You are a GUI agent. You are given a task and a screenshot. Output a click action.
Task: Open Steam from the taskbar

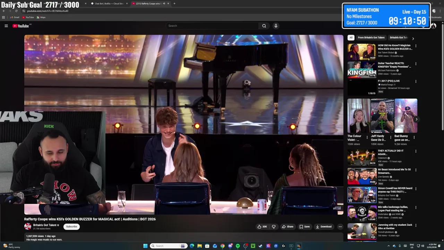[261, 246]
